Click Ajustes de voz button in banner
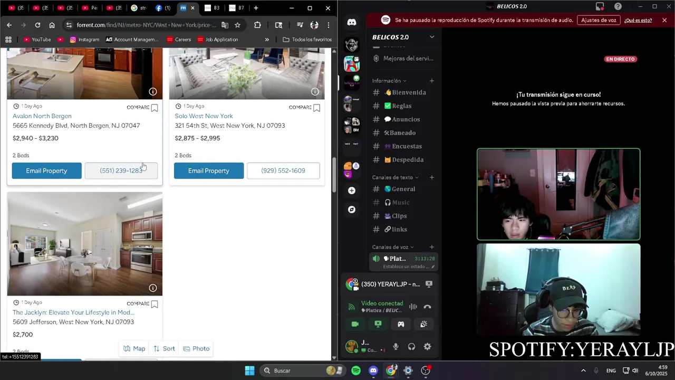Image resolution: width=675 pixels, height=380 pixels. point(599,20)
